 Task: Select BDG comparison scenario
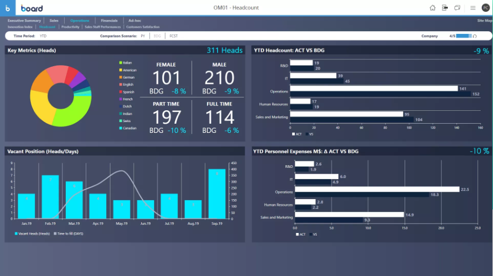click(157, 36)
